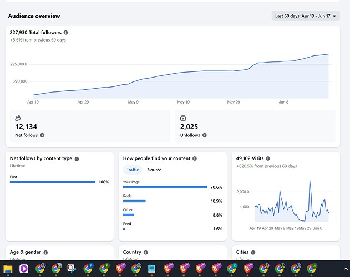The height and width of the screenshot is (277, 350).
Task: Click the Cities info icon
Action: click(253, 252)
